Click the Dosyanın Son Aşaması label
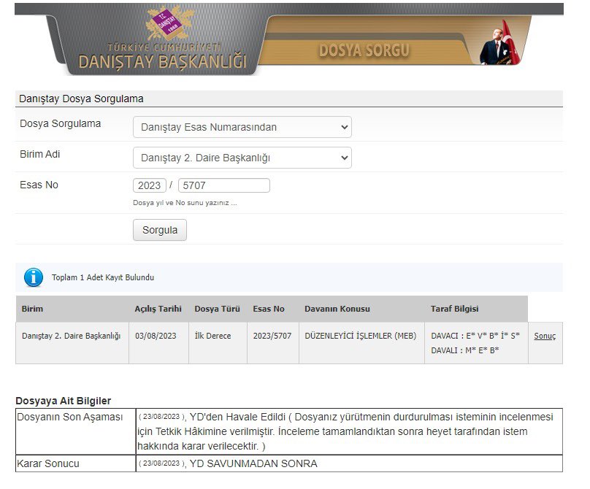Screen dimensions: 590x489 pos(70,417)
